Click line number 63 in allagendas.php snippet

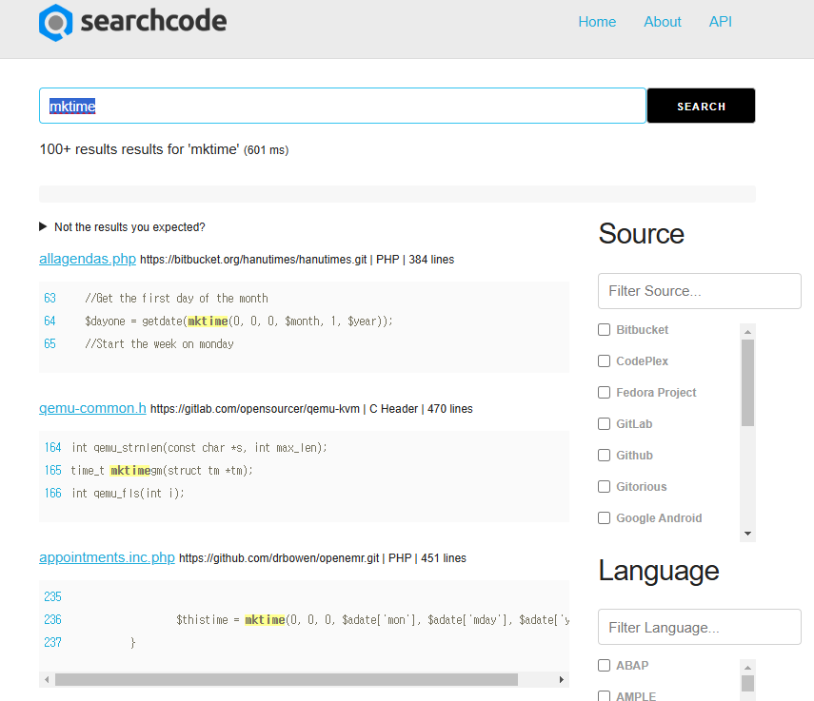click(50, 298)
